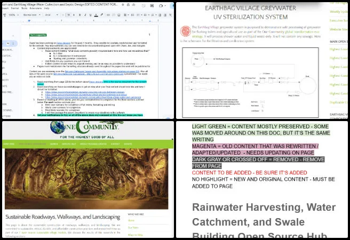Open the version history clock icon
350x240 pixels.
144,5
